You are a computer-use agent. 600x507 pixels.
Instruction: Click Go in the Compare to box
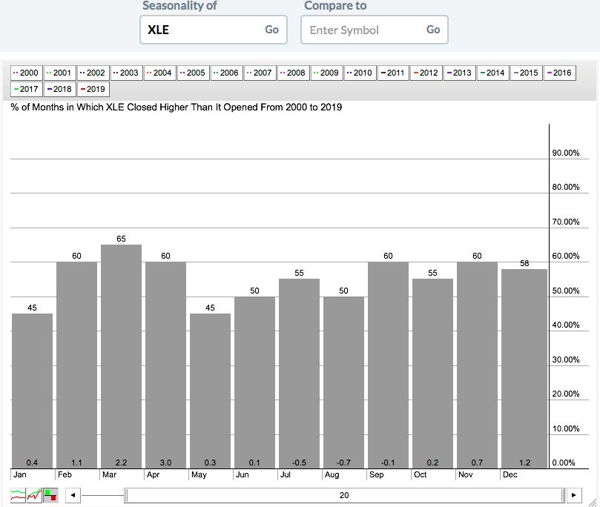coord(433,30)
